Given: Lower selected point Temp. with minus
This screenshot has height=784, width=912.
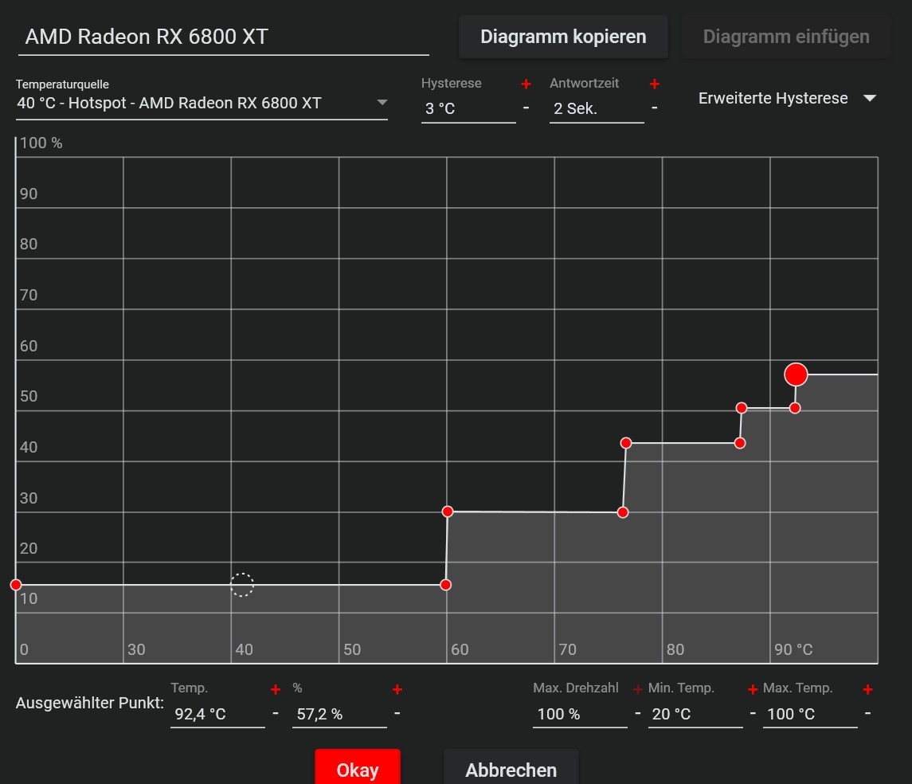Looking at the screenshot, I should [x=276, y=712].
